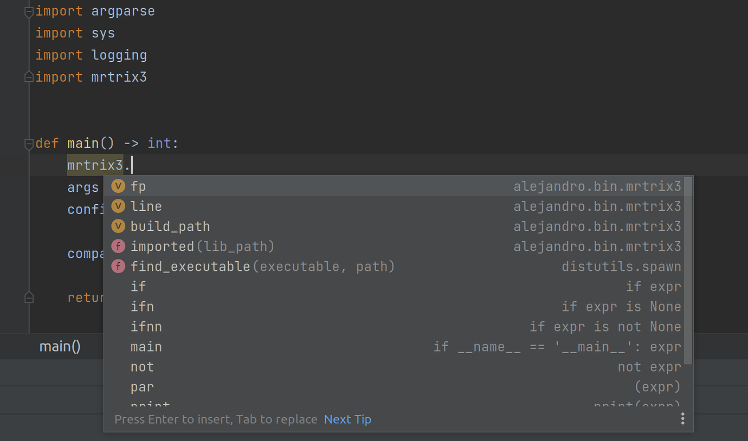Open the Next Tip link

tap(347, 419)
